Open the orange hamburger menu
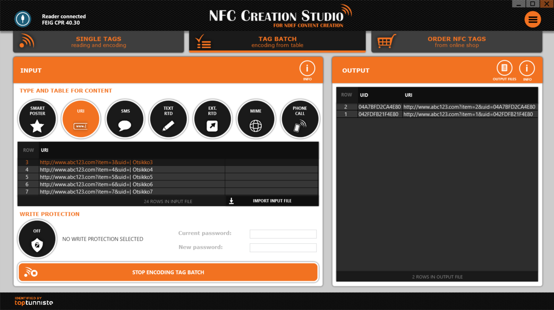The height and width of the screenshot is (310, 554). pos(533,19)
